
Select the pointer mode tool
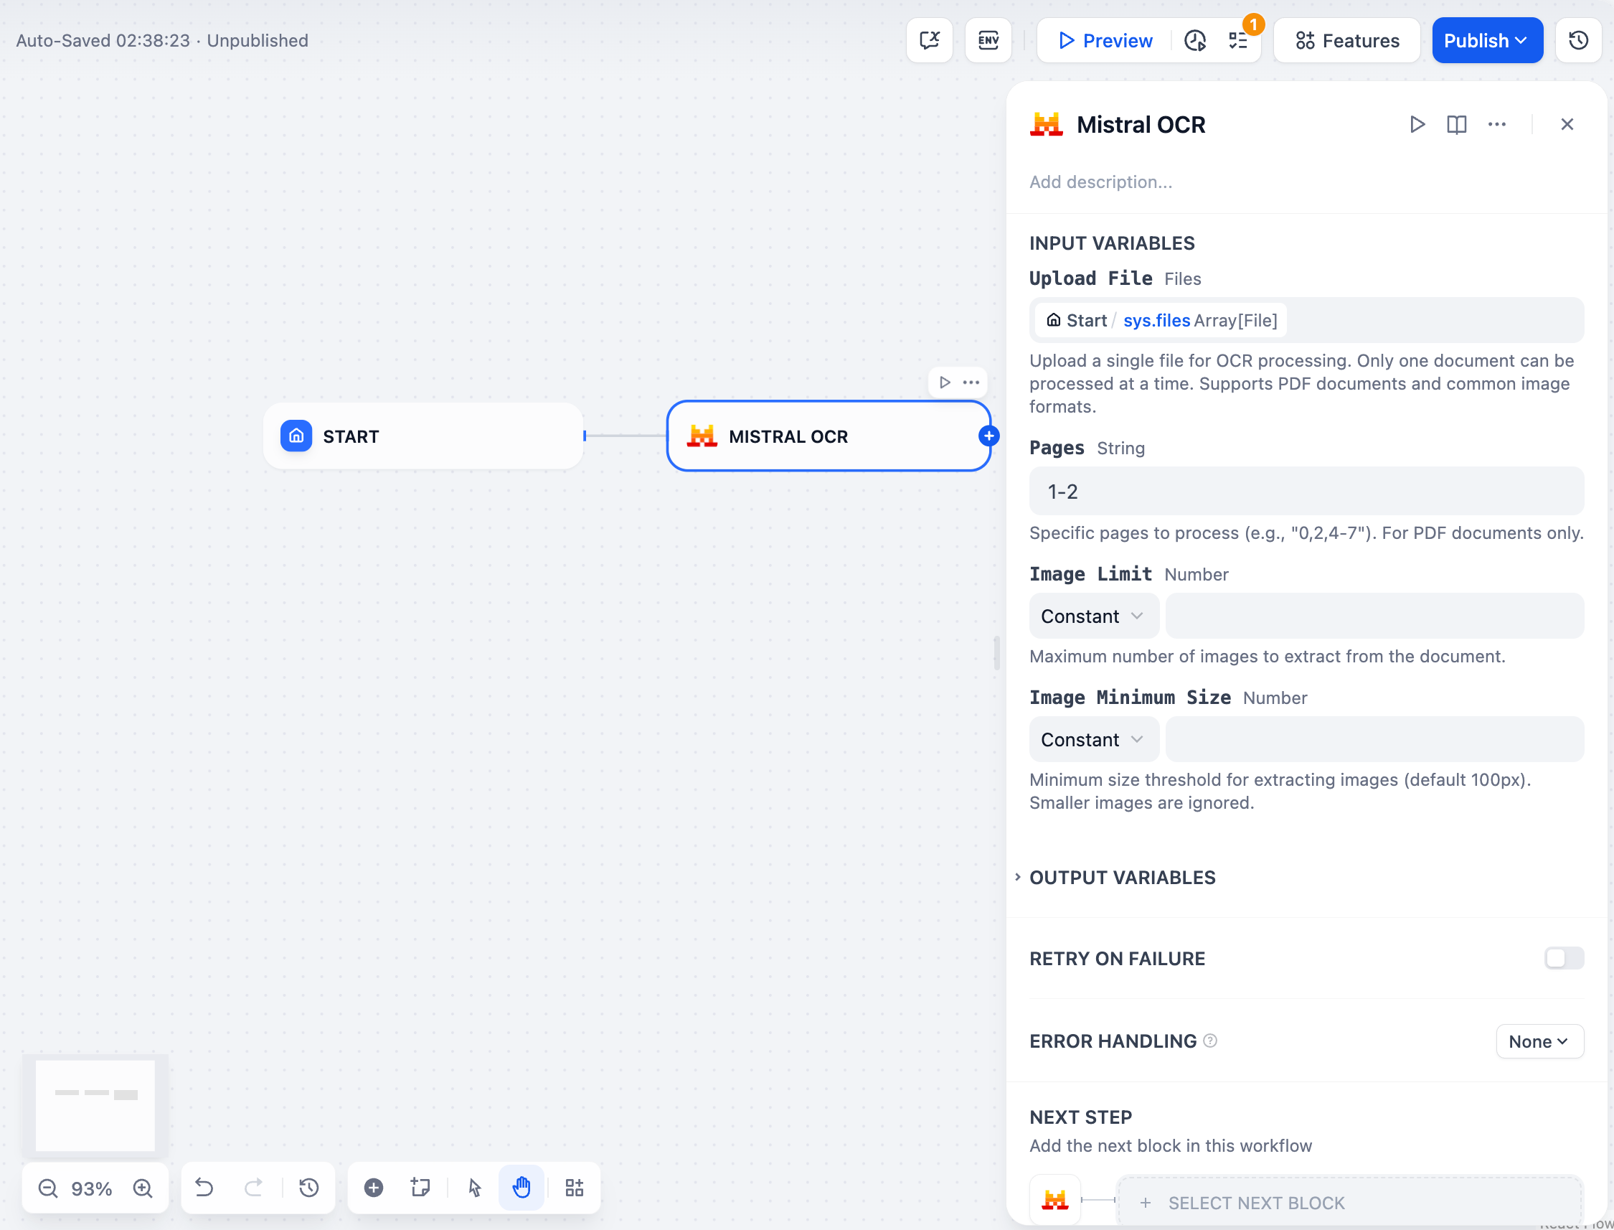(x=475, y=1188)
